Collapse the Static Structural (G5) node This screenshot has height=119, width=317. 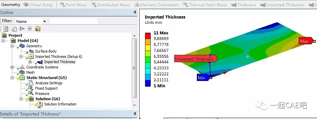point(12,78)
